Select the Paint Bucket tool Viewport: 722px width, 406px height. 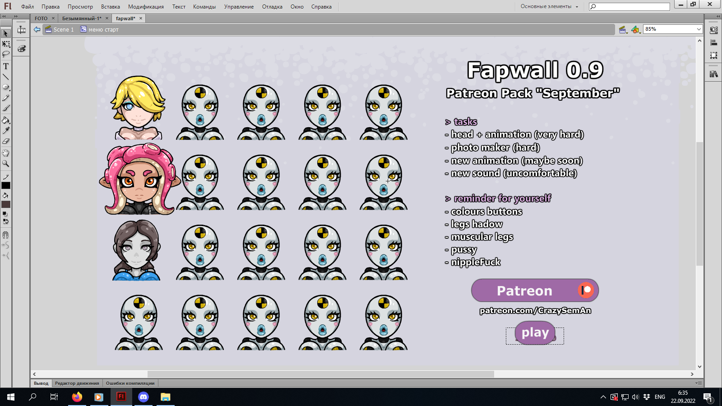pyautogui.click(x=6, y=120)
